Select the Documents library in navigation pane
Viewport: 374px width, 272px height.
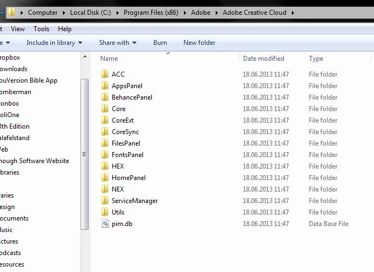14,218
